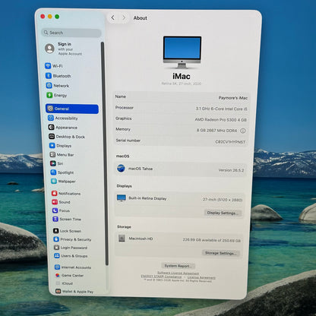Click the iMac computer image
The image size is (316, 316).
[x=182, y=52]
